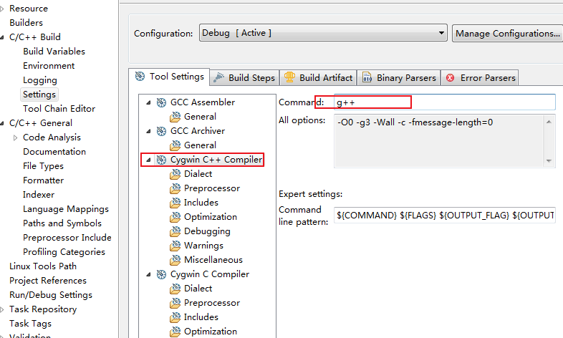Click the Debugging option icon
Viewport: 563px width, 338px height.
[175, 231]
